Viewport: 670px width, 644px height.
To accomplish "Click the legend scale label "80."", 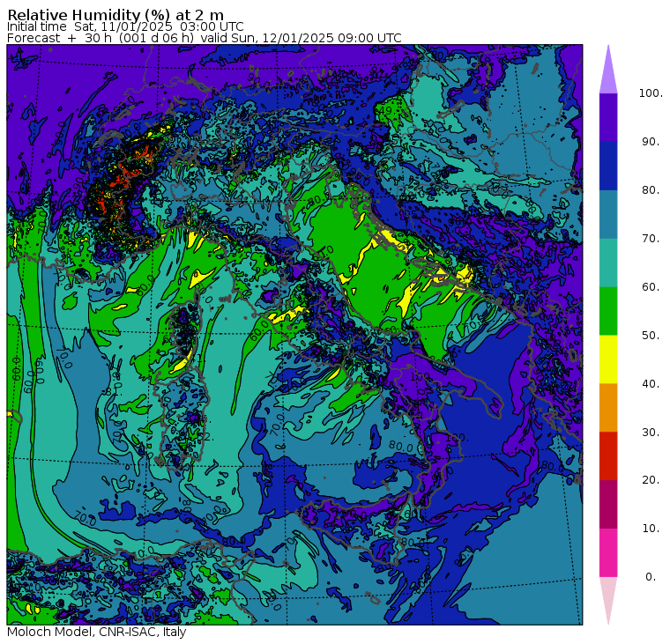I will tap(651, 189).
